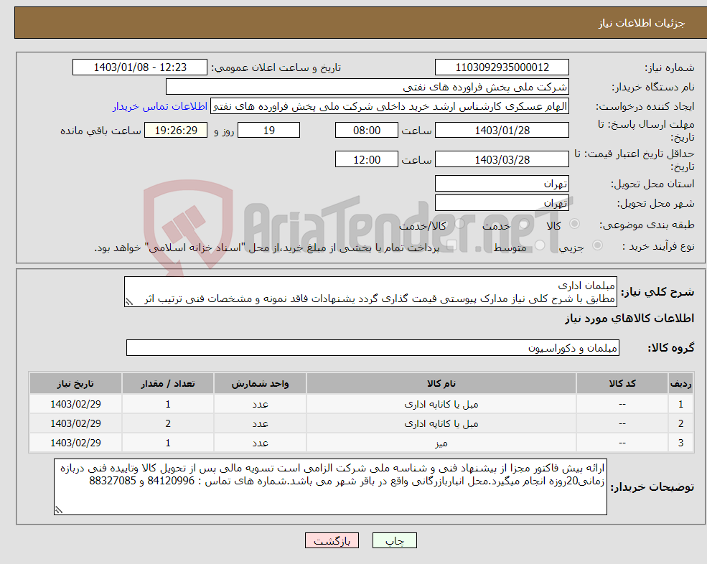707x564 pixels.
Task: Click the goods group field مبلمان و دکوراسیون
Action: pos(373,347)
